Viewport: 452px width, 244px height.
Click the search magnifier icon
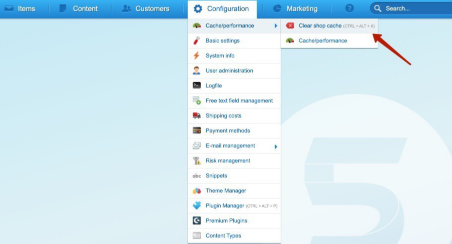377,8
